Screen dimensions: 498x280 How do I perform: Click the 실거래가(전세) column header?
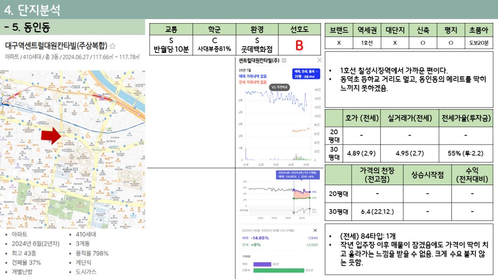point(410,118)
